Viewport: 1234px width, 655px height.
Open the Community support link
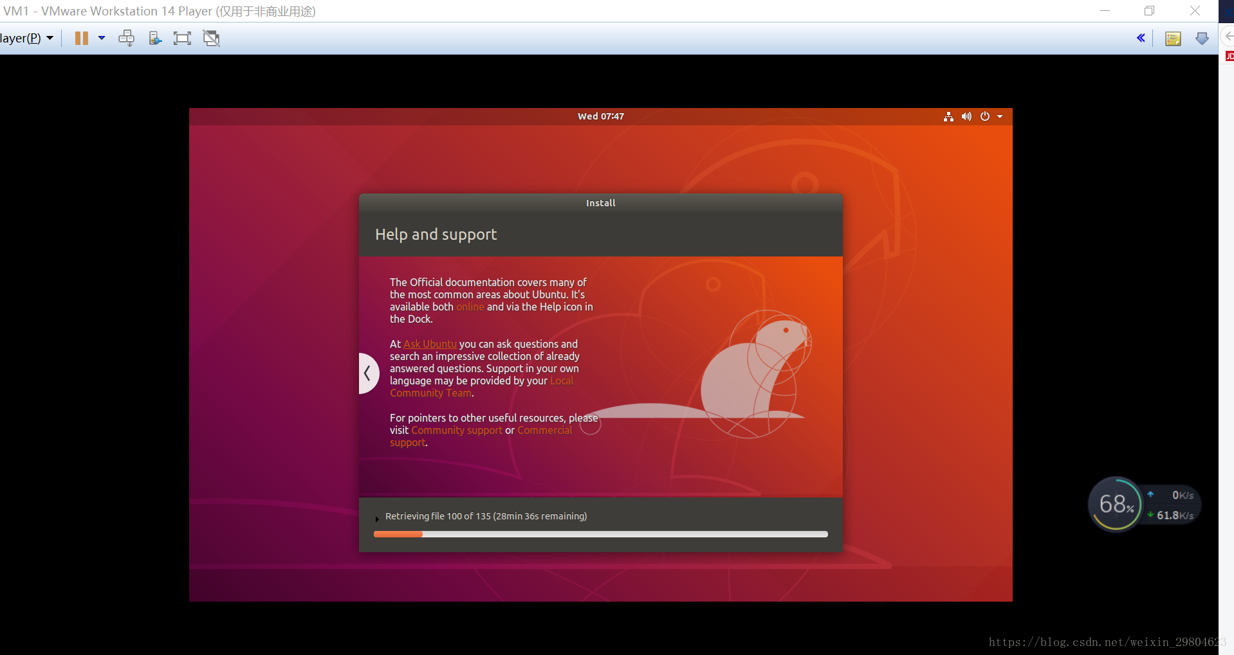(457, 430)
